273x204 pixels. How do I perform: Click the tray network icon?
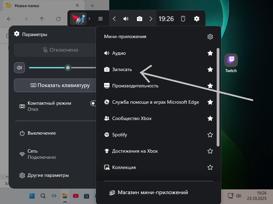(x=231, y=196)
